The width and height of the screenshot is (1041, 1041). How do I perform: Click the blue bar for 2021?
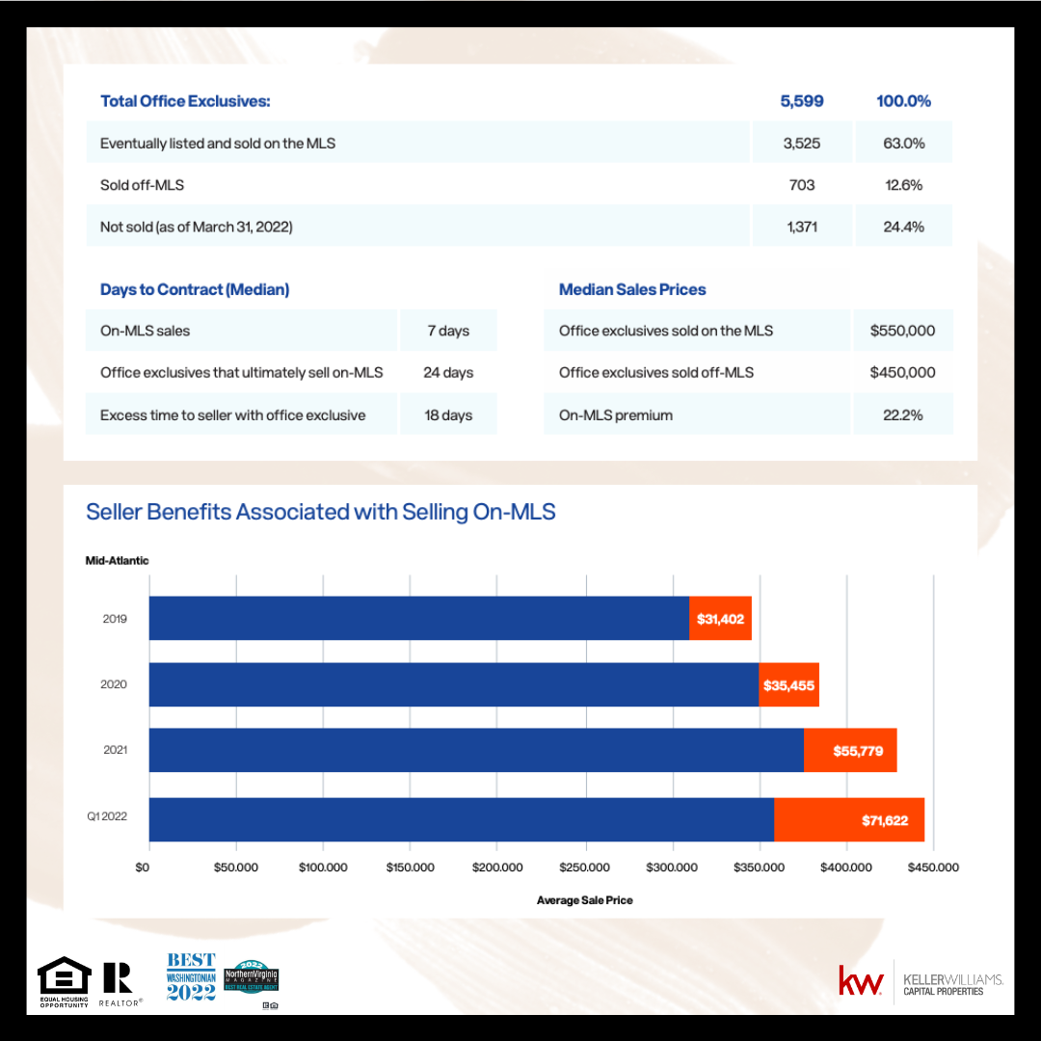point(477,750)
